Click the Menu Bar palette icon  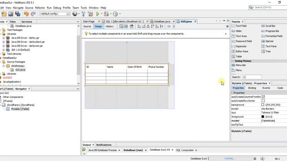[x=233, y=65]
